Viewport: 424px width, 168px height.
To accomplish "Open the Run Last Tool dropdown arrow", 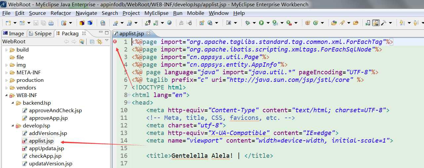I will click(x=296, y=23).
